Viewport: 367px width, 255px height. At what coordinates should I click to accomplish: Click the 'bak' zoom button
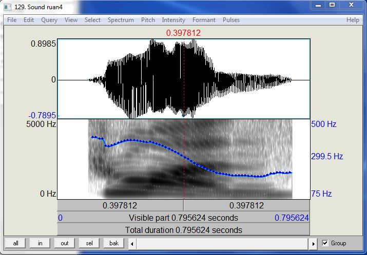114,243
